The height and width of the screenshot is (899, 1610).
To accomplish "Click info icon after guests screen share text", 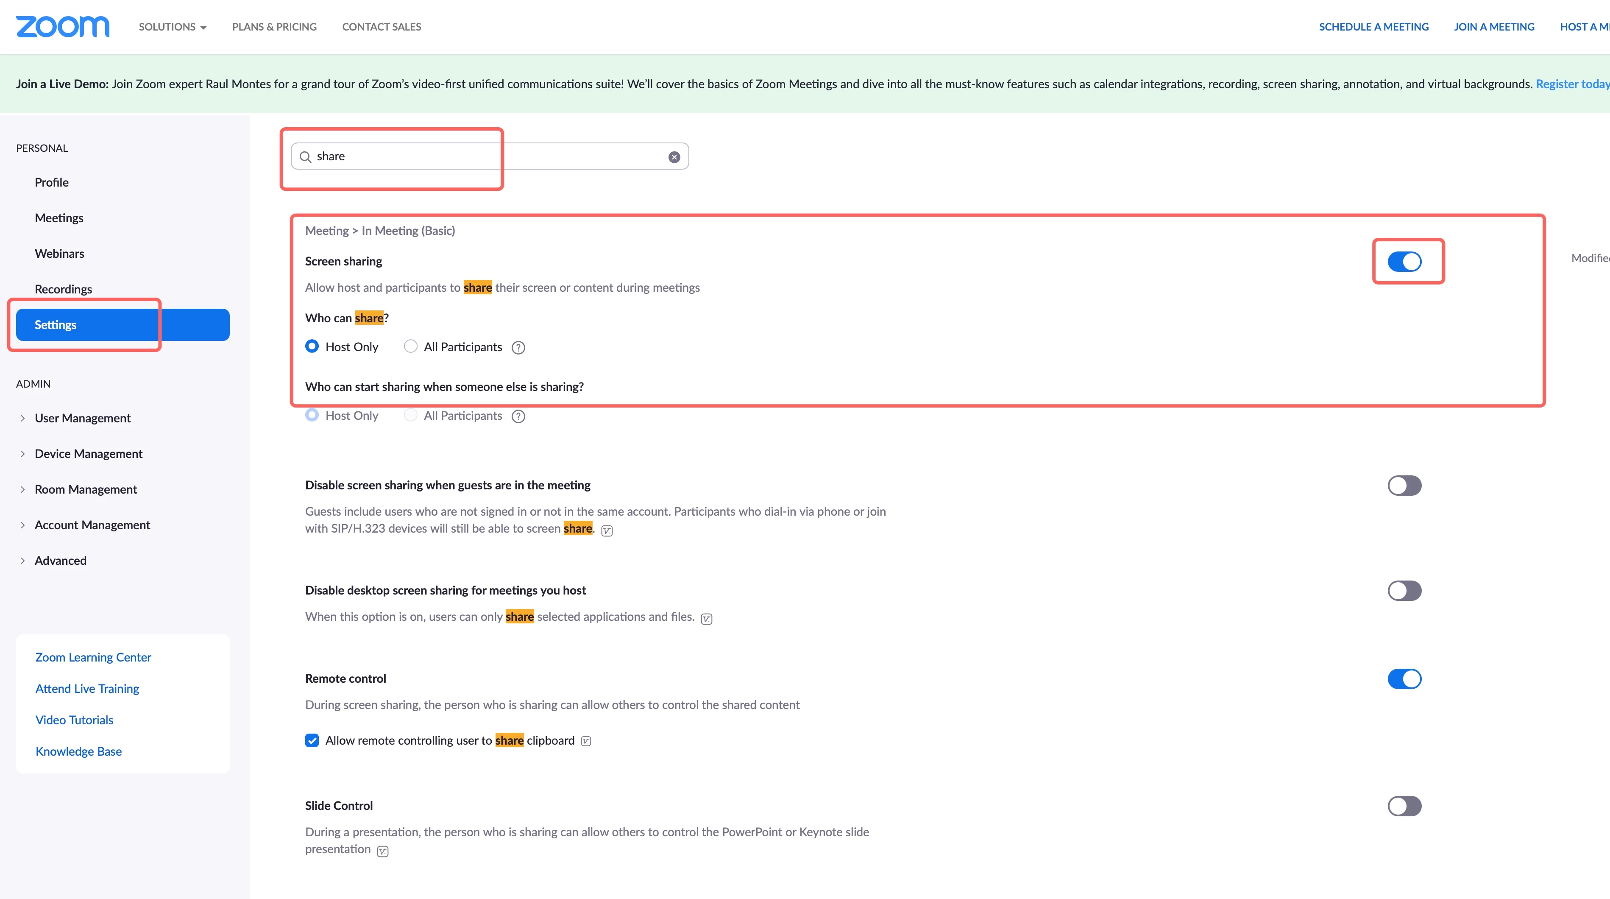I will click(x=606, y=531).
